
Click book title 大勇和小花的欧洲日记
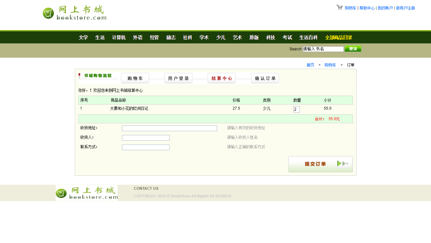point(129,108)
